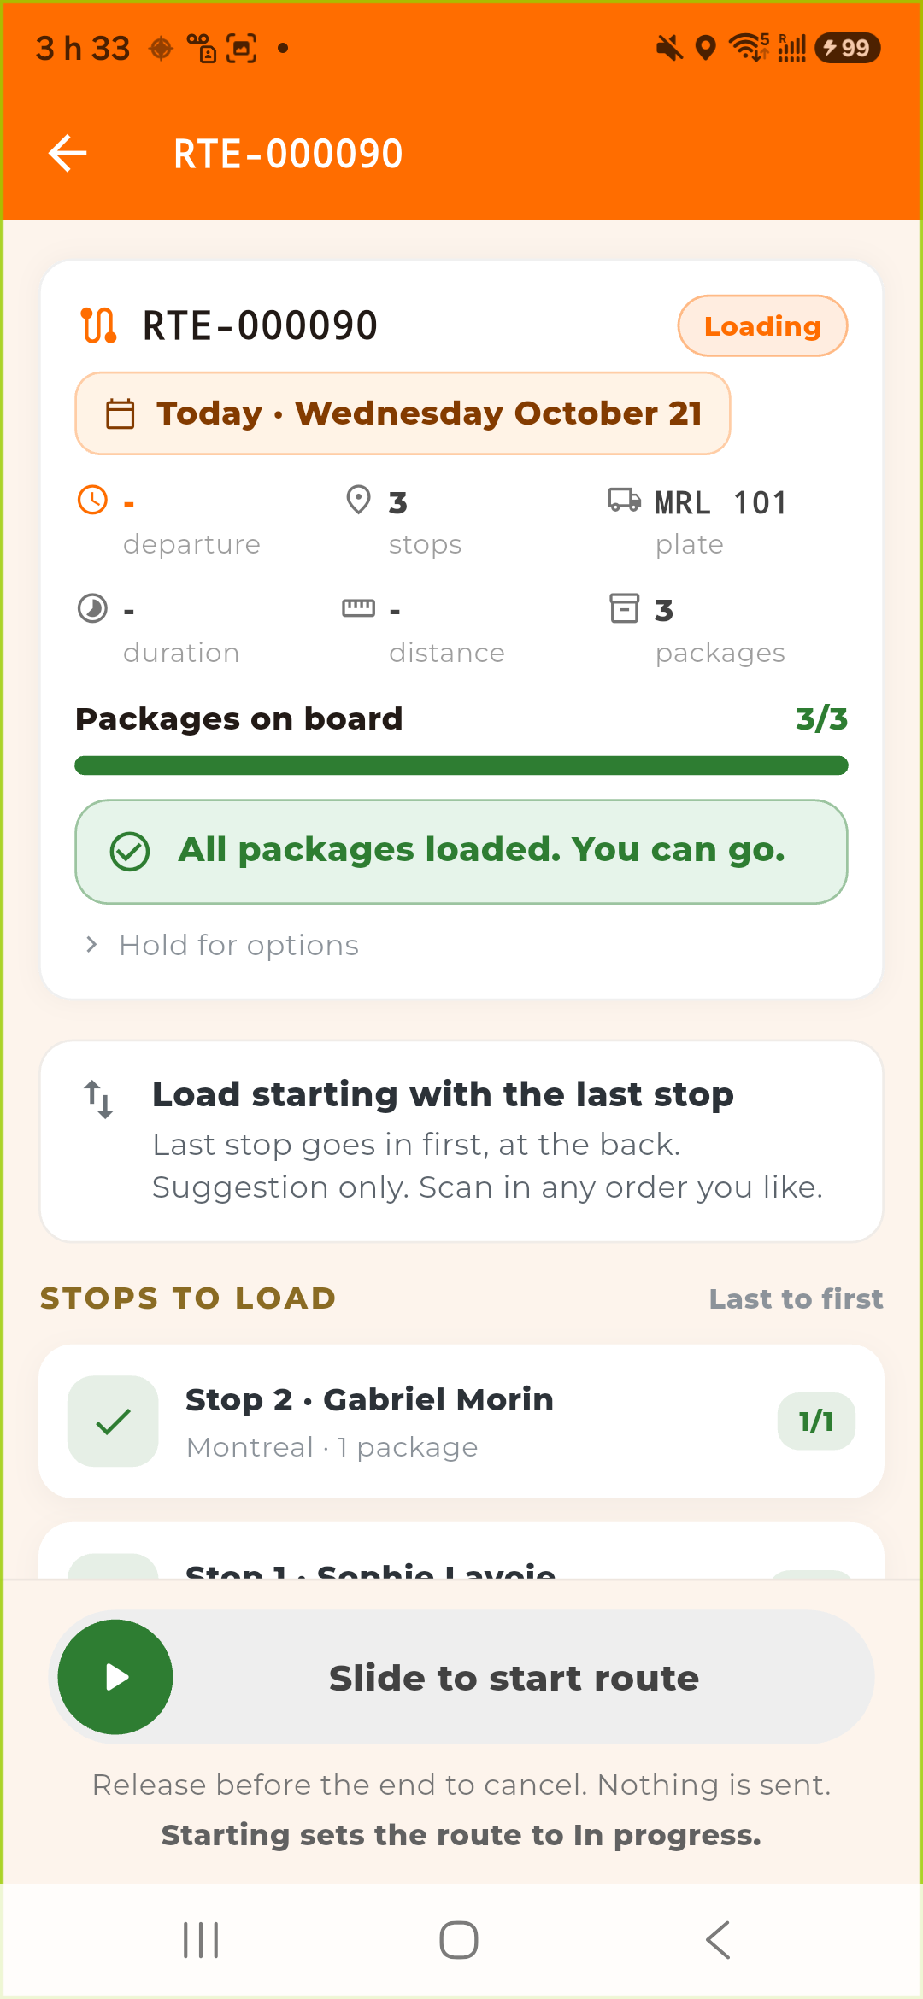Image resolution: width=923 pixels, height=1999 pixels.
Task: Tap the packages box icon
Action: click(624, 608)
